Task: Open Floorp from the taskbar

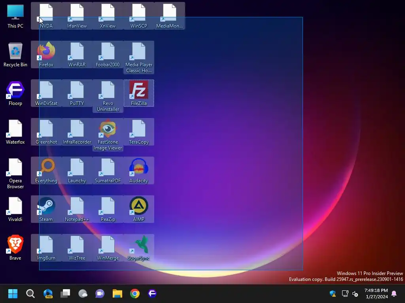Action: (x=152, y=294)
